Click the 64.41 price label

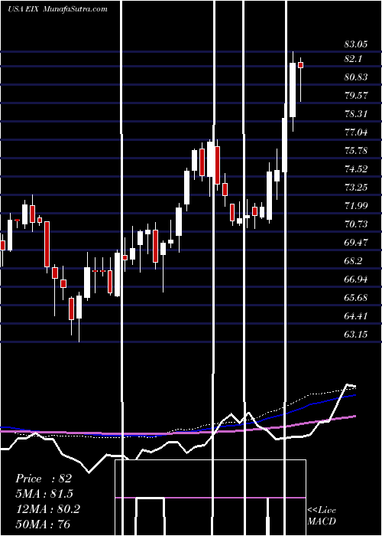pyautogui.click(x=356, y=315)
